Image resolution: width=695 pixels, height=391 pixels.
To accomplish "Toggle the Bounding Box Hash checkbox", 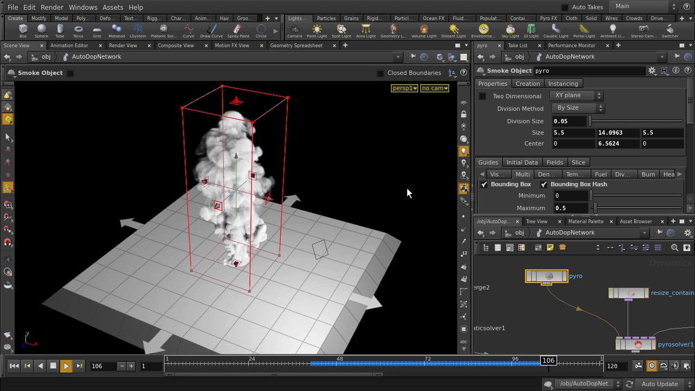I will click(544, 185).
